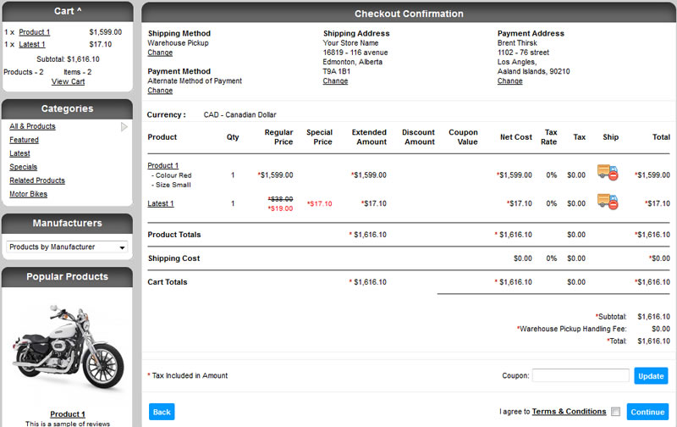
Task: Open the View Cart link
Action: click(x=69, y=81)
